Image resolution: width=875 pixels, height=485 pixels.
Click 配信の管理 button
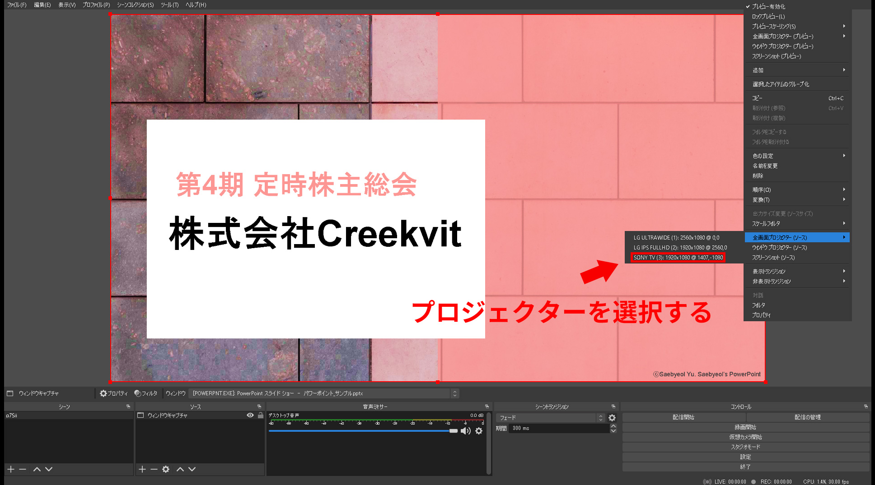point(808,417)
